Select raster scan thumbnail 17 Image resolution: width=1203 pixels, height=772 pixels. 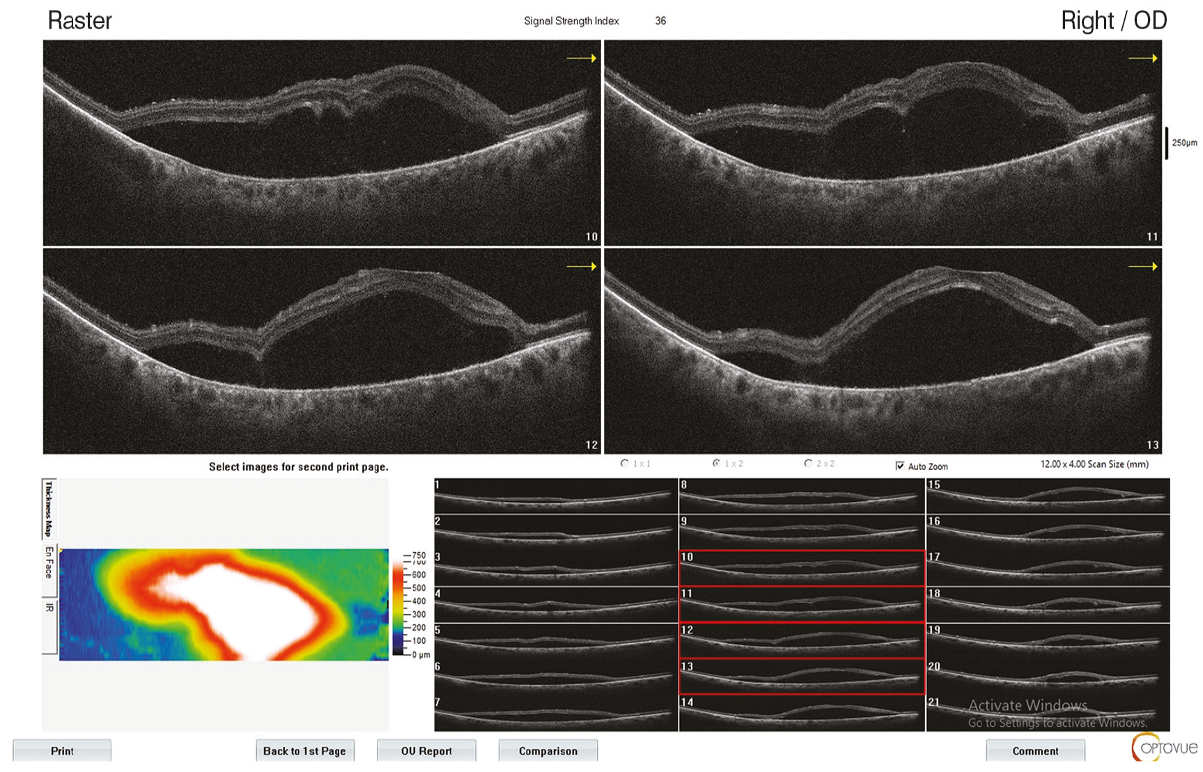[x=1048, y=568]
